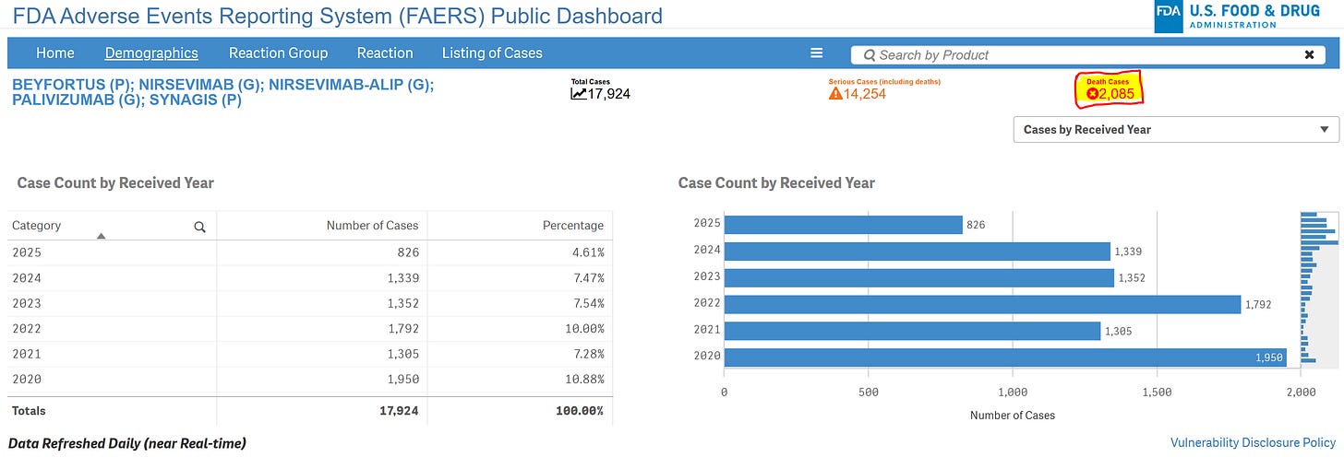Screen dimensions: 1344x457
Task: Go to the Home tab
Action: pos(55,53)
